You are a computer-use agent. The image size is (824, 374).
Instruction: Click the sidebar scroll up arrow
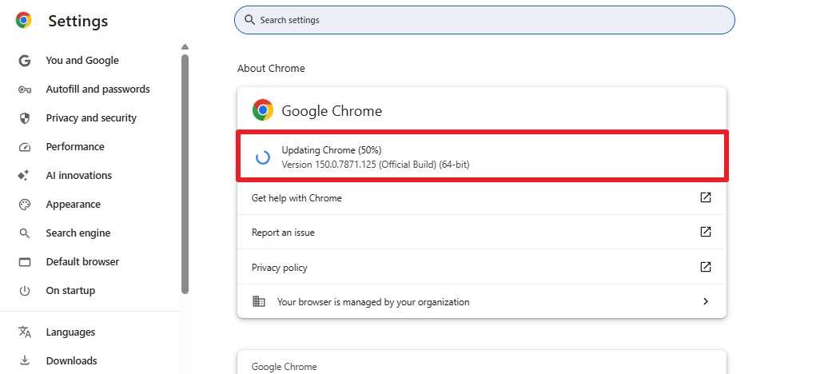click(185, 47)
